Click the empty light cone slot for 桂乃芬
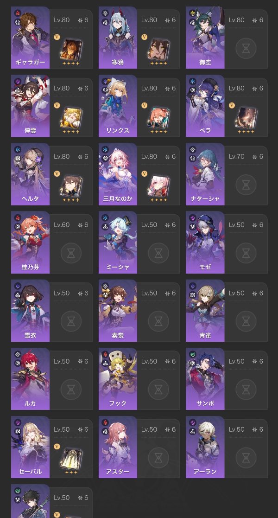This screenshot has width=278, height=518. tap(71, 253)
